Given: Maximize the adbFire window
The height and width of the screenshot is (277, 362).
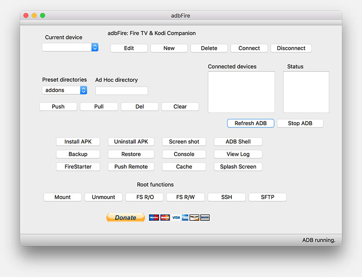Looking at the screenshot, I should [43, 15].
